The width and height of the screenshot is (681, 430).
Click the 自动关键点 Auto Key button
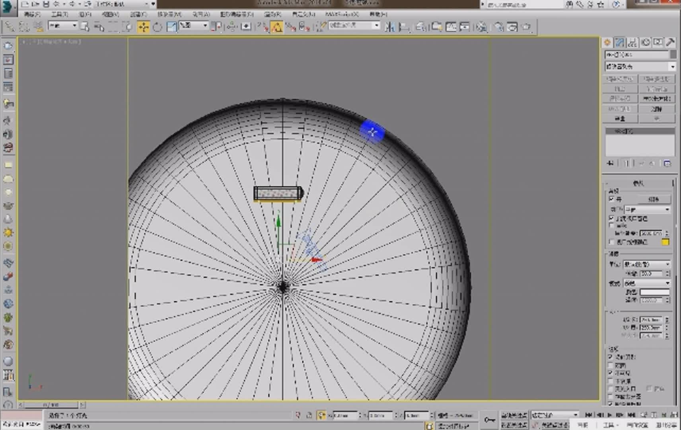click(514, 415)
